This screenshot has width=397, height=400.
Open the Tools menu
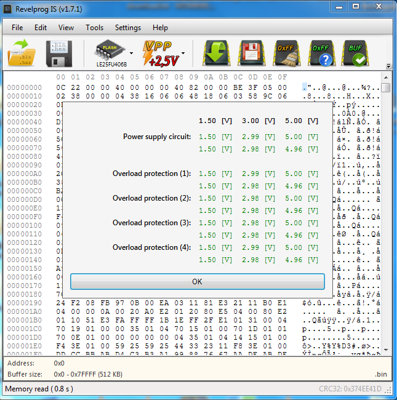[94, 28]
